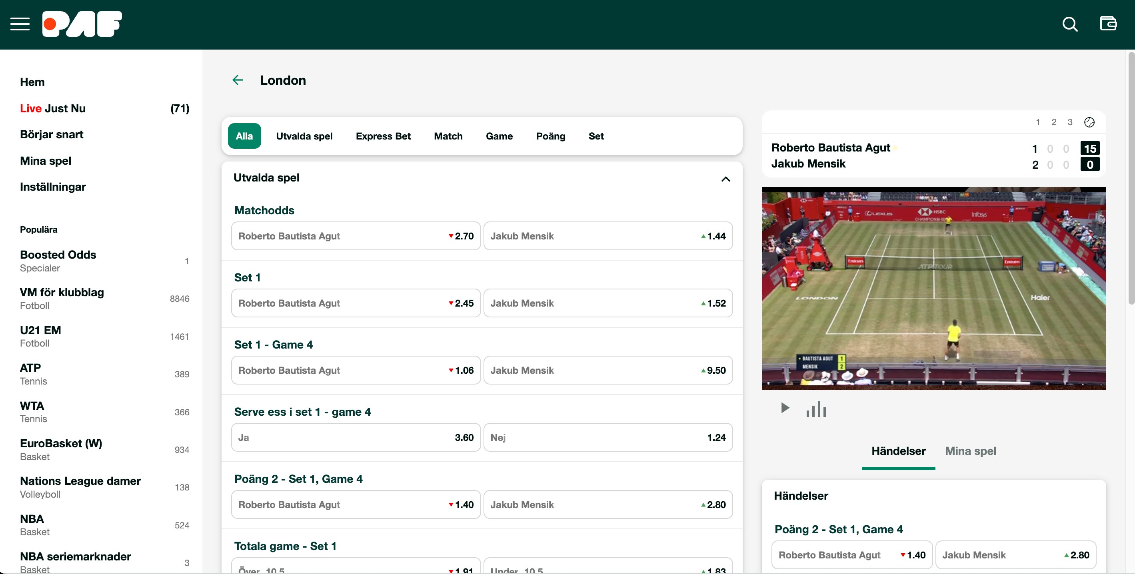Toggle the Express Bet filter chip

(383, 136)
